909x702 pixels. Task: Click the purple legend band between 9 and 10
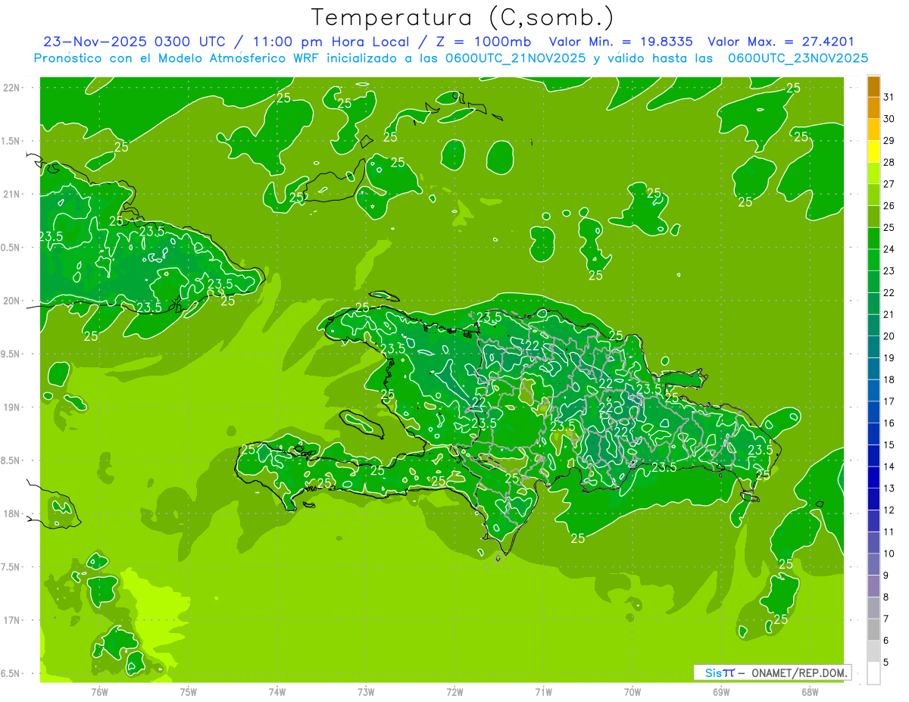(873, 564)
